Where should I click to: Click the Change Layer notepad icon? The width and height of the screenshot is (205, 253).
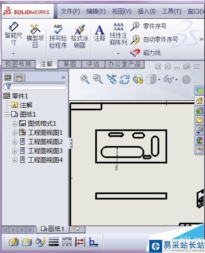pyautogui.click(x=13, y=242)
